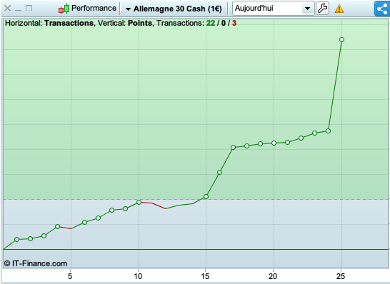This screenshot has height=284, width=390.
Task: Click the Performance candlestick icon
Action: 64,9
